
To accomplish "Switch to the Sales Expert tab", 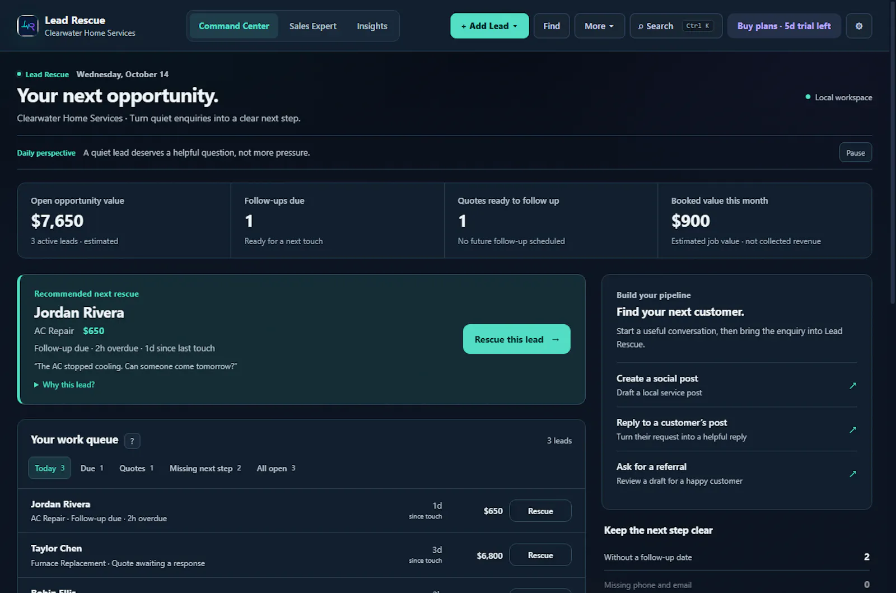I will (x=313, y=26).
